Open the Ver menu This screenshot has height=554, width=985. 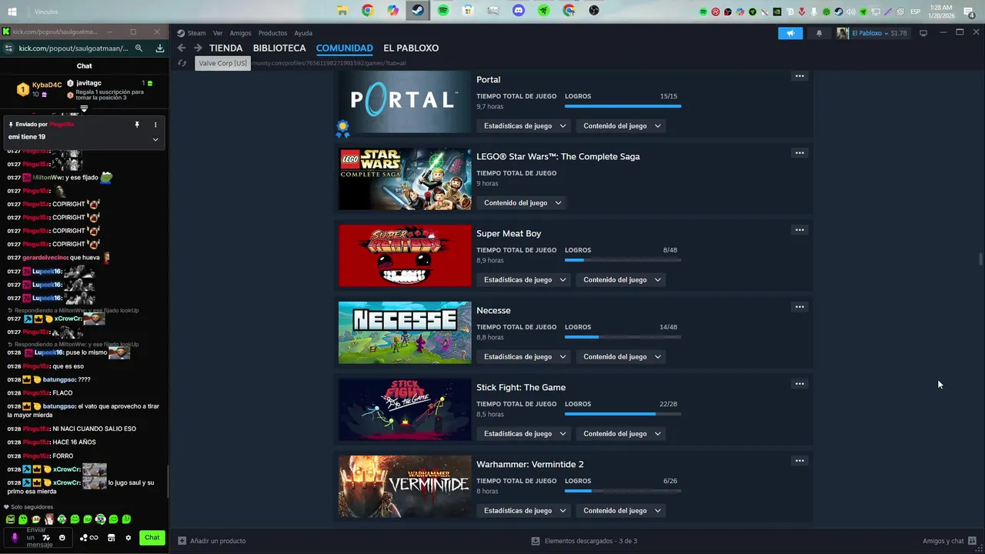pyautogui.click(x=218, y=33)
